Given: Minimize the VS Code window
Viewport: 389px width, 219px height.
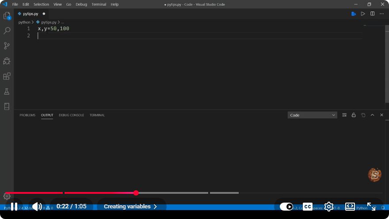Looking at the screenshot, I should (x=356, y=4).
